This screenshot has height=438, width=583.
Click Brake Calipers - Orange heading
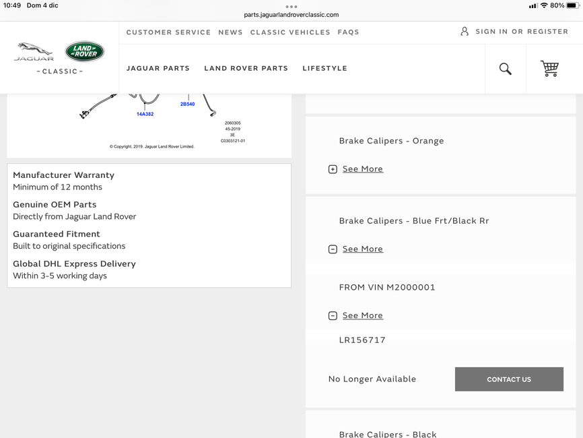tap(392, 141)
